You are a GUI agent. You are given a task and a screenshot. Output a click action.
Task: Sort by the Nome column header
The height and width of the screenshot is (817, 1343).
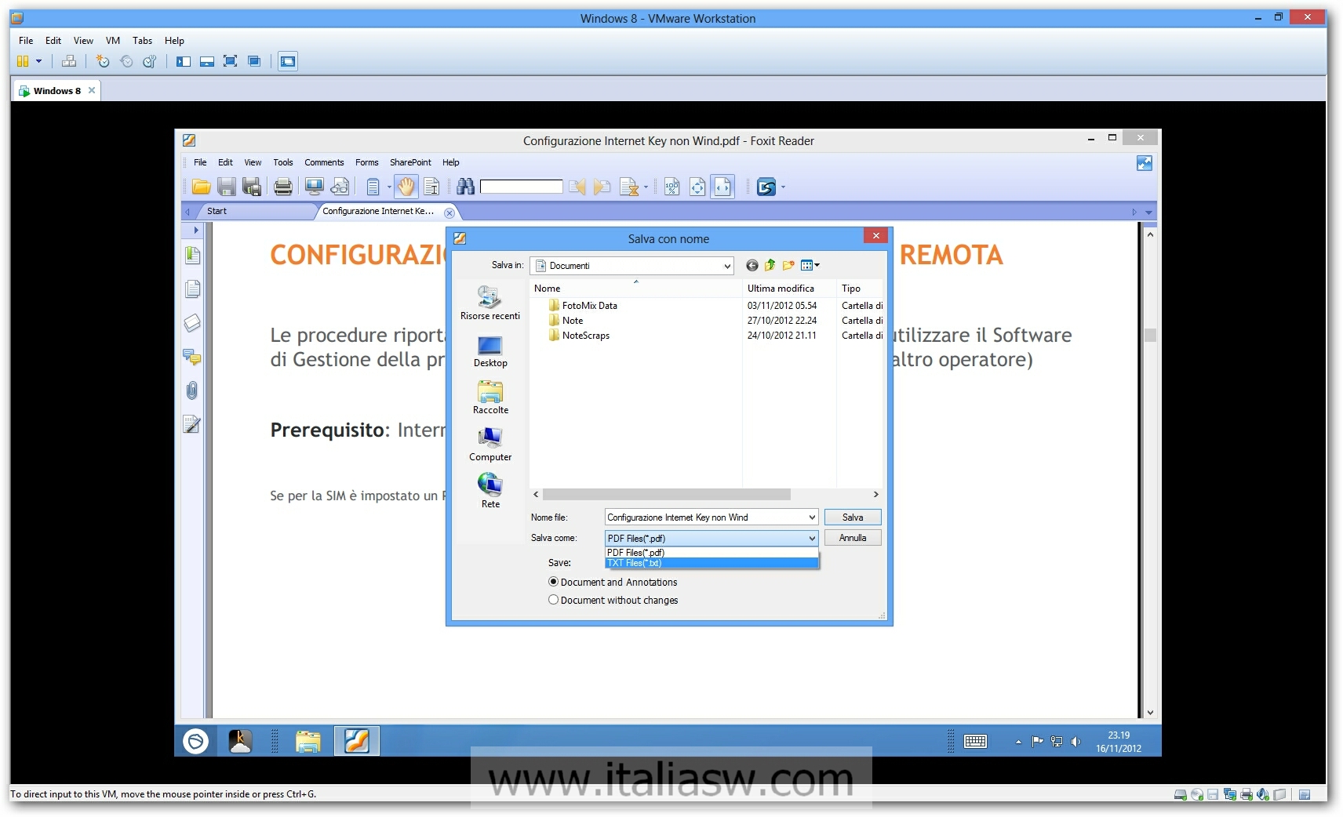click(635, 289)
